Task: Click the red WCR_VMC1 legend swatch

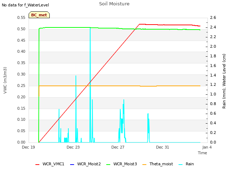Action: click(x=37, y=165)
